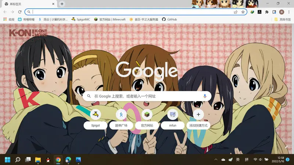Open the mfun shortcut tile

click(172, 119)
